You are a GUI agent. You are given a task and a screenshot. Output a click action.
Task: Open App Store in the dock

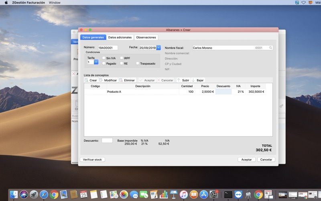click(204, 195)
